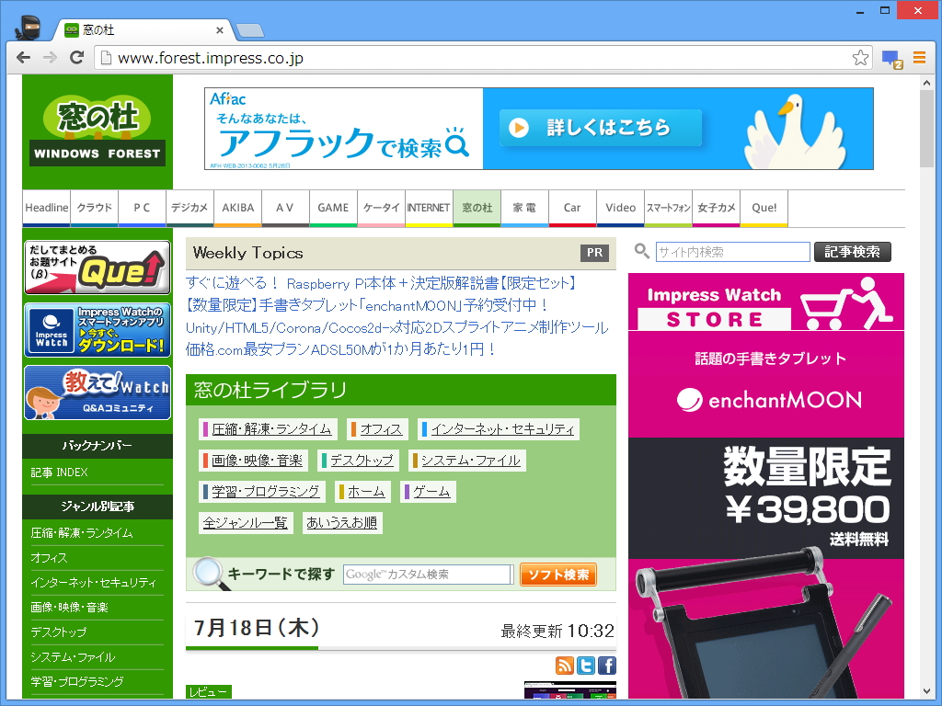Open the オフィス library category
This screenshot has height=706, width=942.
click(x=381, y=428)
